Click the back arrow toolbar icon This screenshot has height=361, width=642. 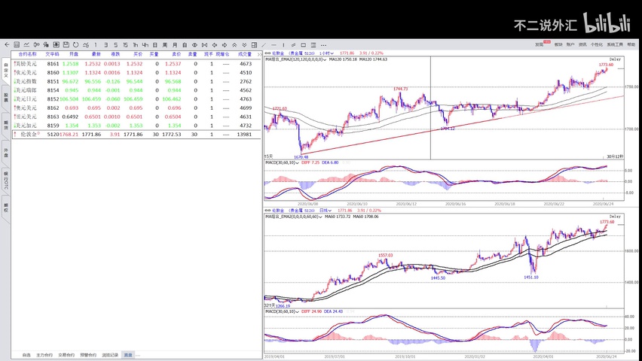[7, 44]
